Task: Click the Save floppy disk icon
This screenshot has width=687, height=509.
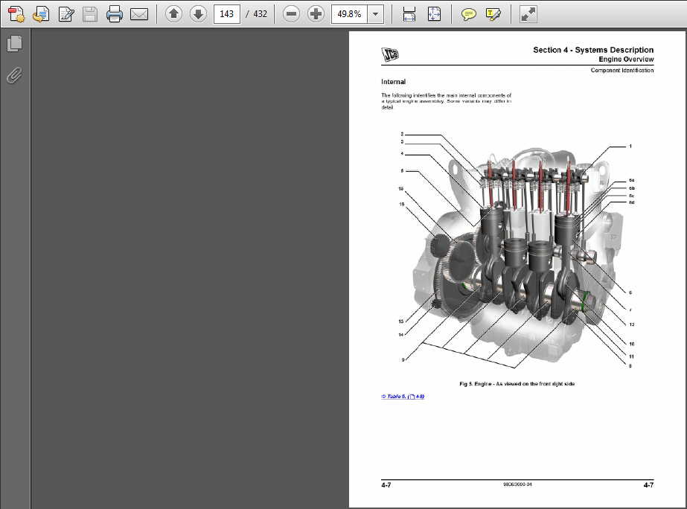Action: coord(89,13)
